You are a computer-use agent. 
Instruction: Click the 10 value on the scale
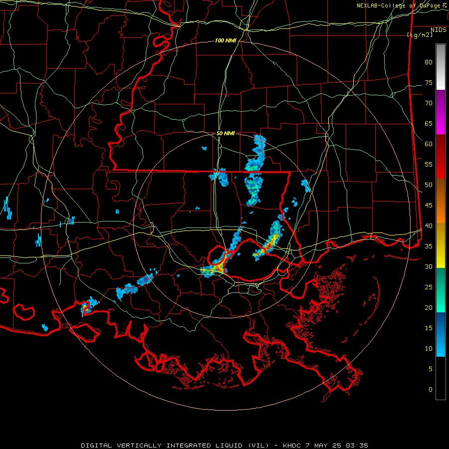pyautogui.click(x=429, y=349)
